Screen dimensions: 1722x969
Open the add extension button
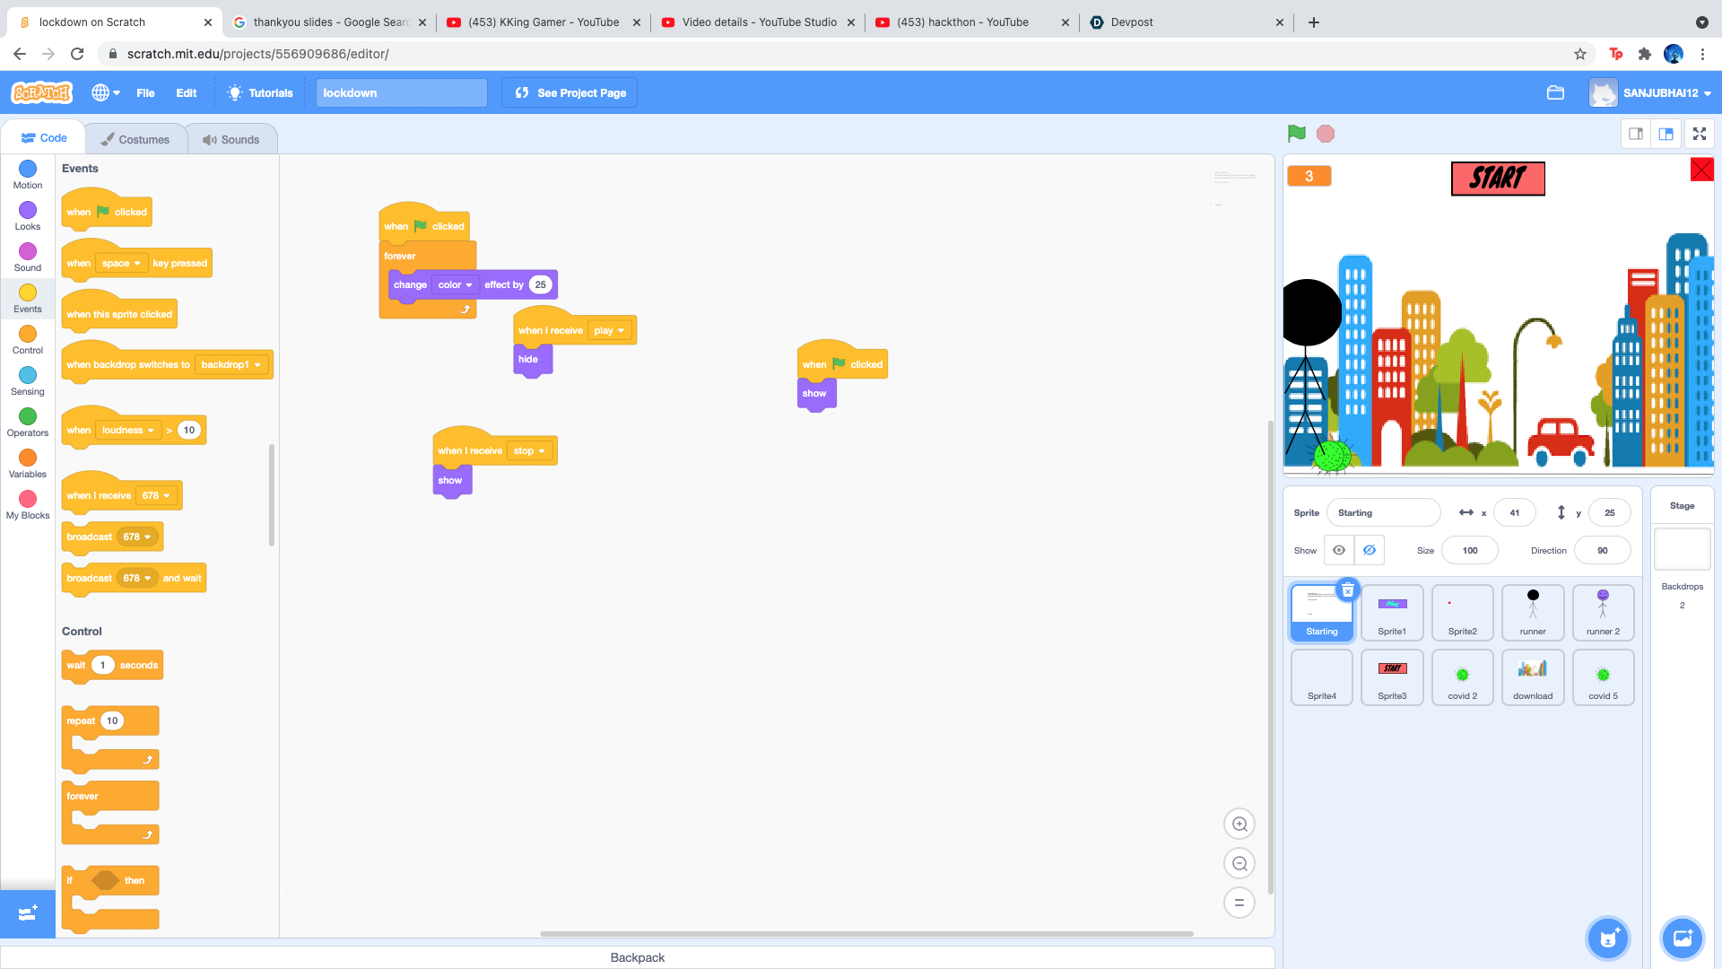[x=27, y=912]
